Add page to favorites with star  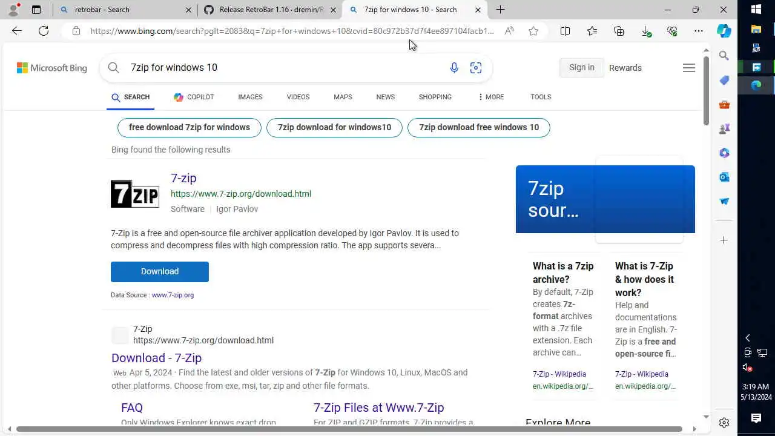[x=533, y=31]
